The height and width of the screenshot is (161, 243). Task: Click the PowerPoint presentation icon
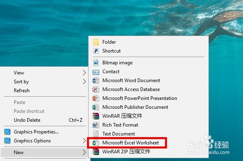[x=96, y=98]
